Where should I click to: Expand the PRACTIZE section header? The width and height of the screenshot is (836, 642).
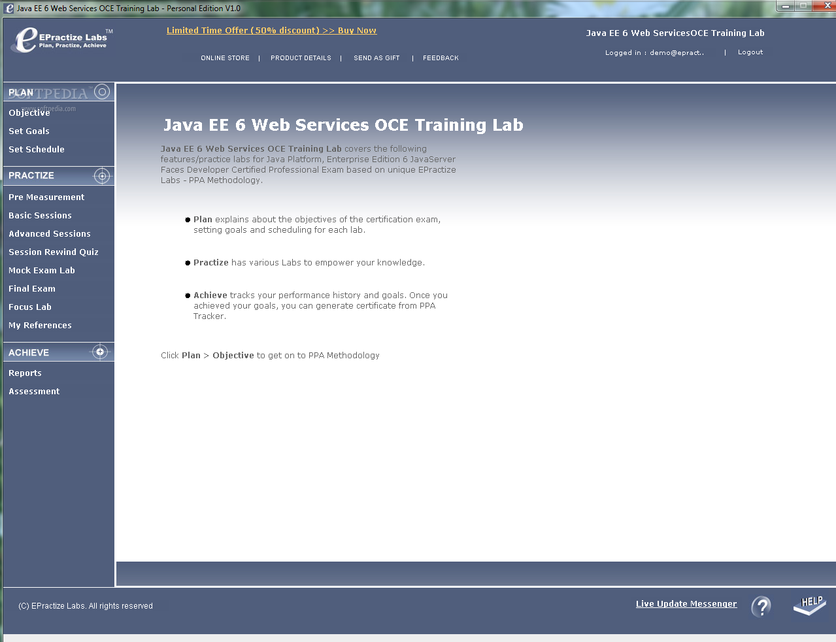pyautogui.click(x=59, y=176)
